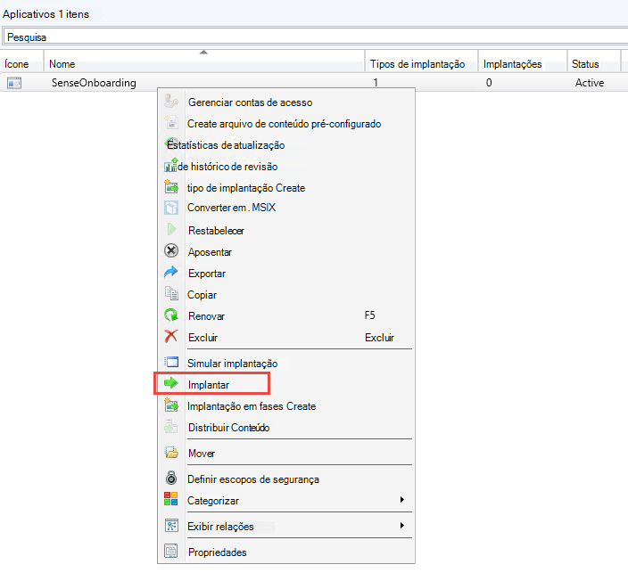Click the SenseOnboarding application icon

click(x=14, y=83)
